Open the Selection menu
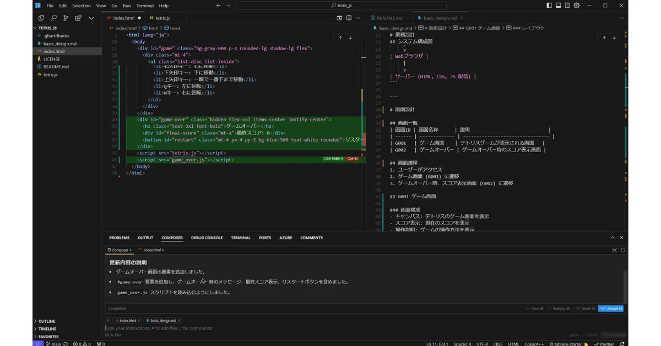661x346 pixels. pos(82,6)
